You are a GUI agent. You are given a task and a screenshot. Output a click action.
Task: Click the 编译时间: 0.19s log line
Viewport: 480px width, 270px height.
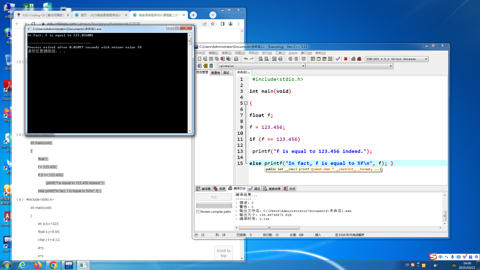click(x=253, y=219)
